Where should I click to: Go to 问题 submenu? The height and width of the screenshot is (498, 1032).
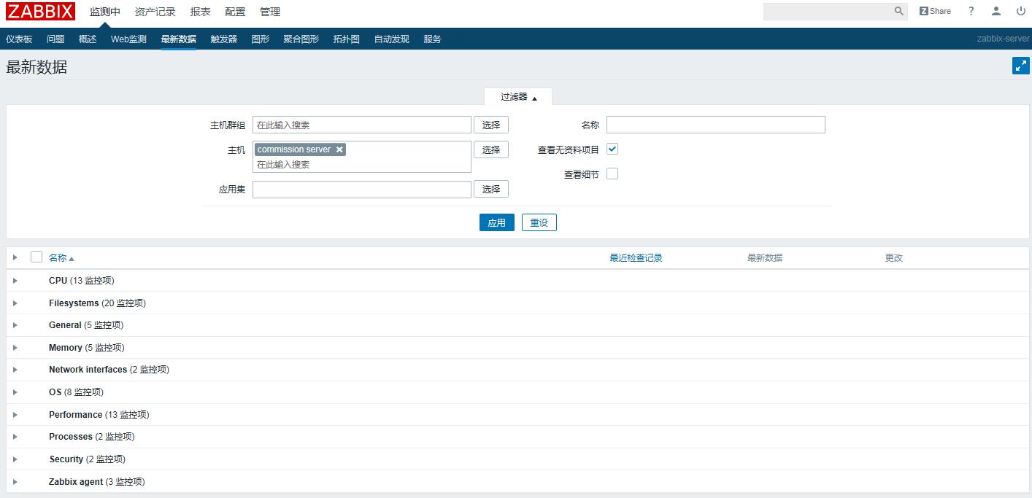[x=55, y=39]
